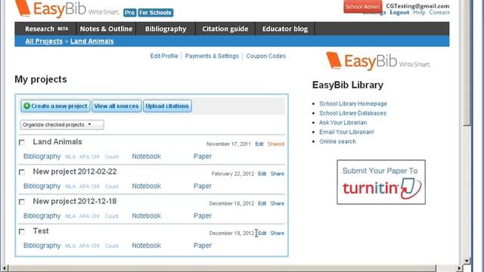The height and width of the screenshot is (272, 484).
Task: Click View all sources button
Action: coord(116,106)
